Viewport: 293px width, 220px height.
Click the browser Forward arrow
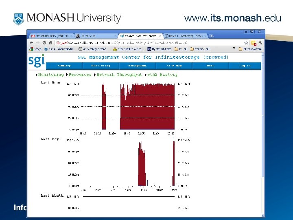click(x=38, y=43)
